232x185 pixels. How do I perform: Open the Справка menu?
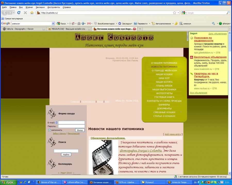point(67,7)
